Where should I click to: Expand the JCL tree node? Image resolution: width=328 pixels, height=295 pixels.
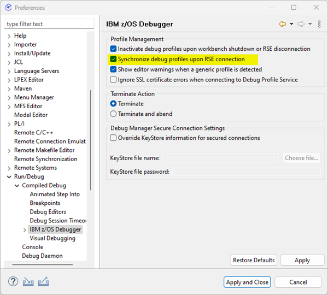click(9, 62)
